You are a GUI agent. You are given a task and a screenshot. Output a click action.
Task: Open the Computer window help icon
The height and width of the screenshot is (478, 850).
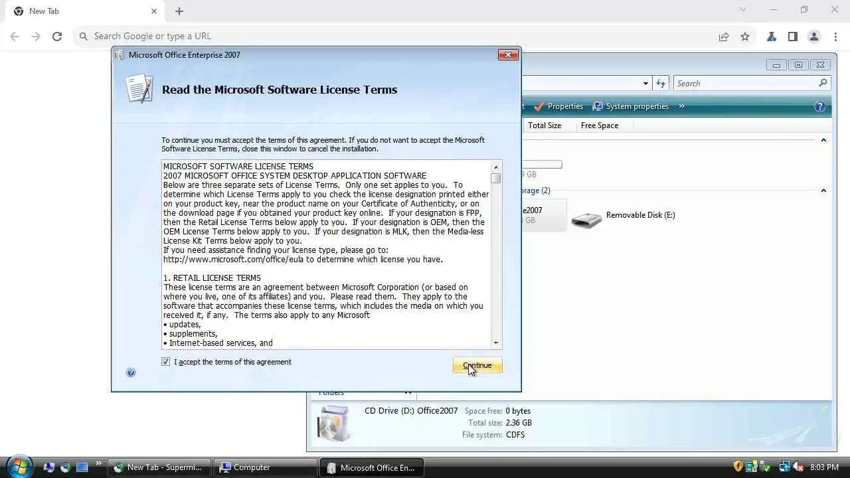[820, 106]
